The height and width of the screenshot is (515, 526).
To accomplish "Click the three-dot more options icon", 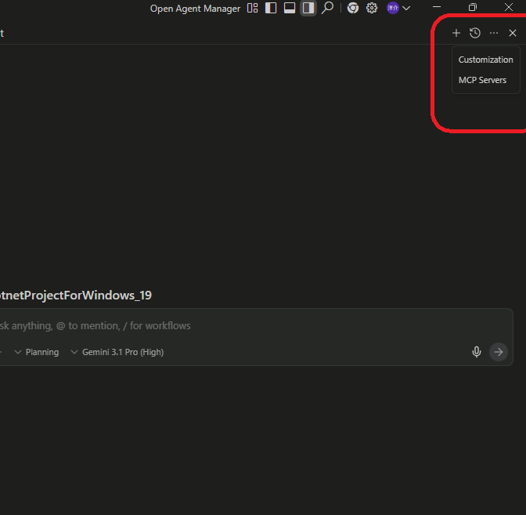I will [494, 33].
